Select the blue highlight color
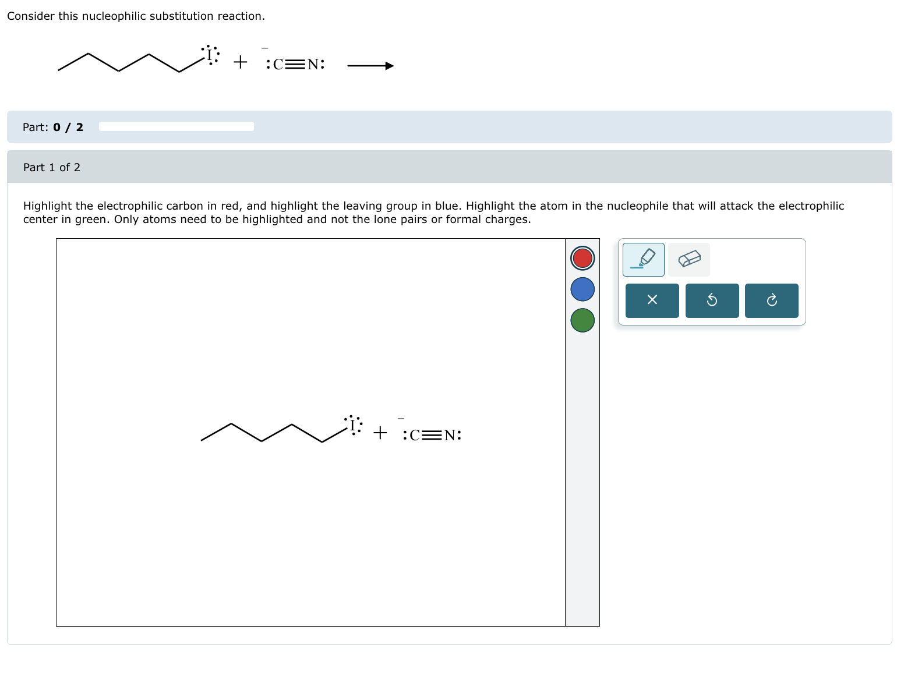The image size is (904, 686). tap(582, 289)
